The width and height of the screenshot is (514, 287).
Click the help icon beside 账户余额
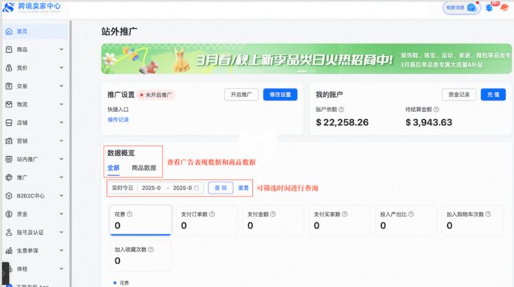341,109
